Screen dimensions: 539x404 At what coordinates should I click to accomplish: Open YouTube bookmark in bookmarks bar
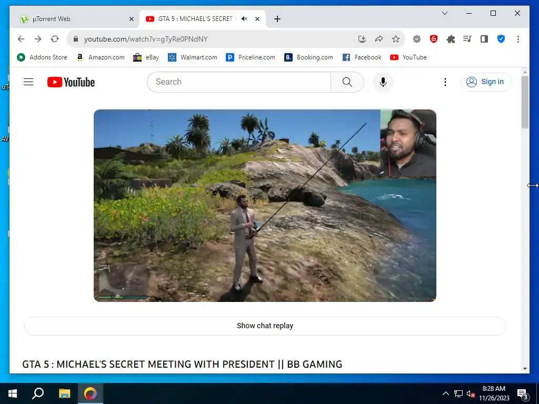point(408,57)
